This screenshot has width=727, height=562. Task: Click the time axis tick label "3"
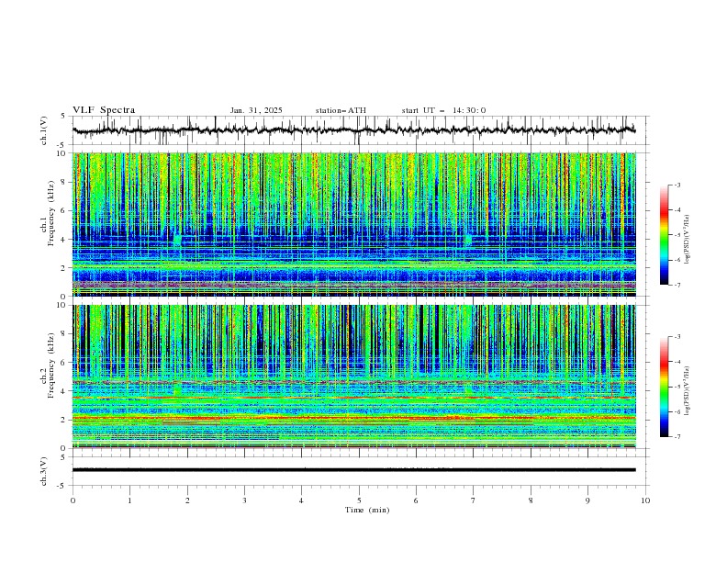[244, 500]
